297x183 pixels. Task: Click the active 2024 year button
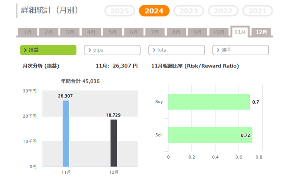click(154, 11)
